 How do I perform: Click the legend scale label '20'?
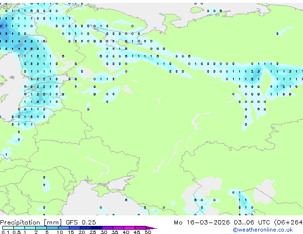[82, 232]
